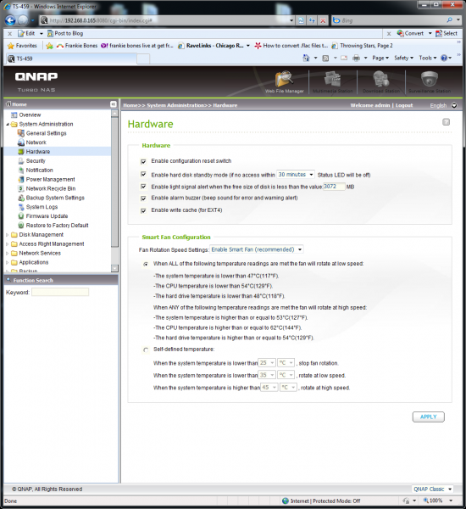This screenshot has width=466, height=509.
Task: Click the browser Forward arrow button
Action: click(x=23, y=20)
